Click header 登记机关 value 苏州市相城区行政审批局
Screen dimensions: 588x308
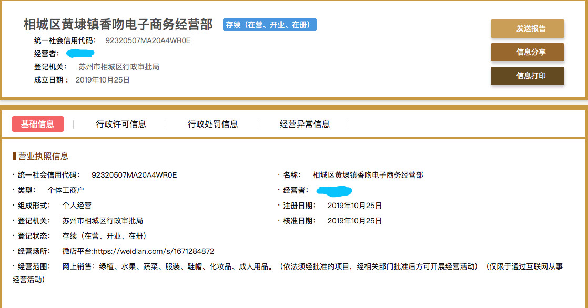point(119,67)
